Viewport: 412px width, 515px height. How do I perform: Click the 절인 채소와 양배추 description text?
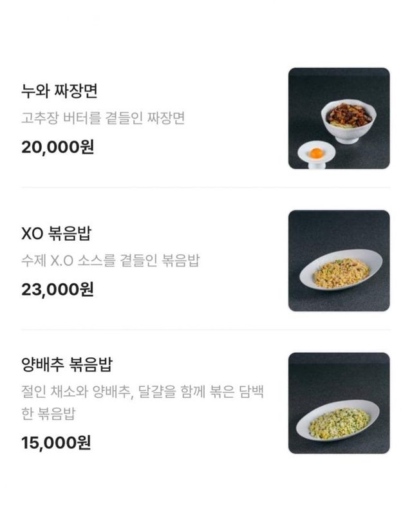pyautogui.click(x=142, y=393)
